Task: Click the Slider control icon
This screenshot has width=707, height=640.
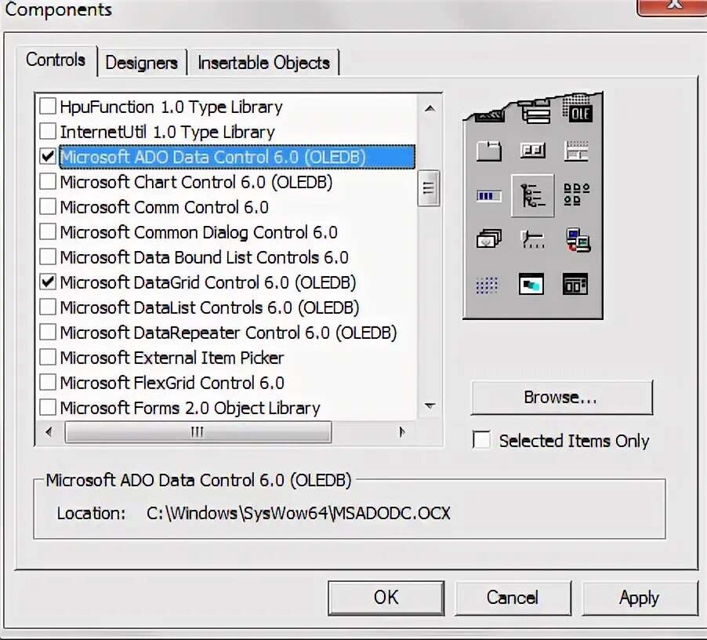Action: click(532, 239)
